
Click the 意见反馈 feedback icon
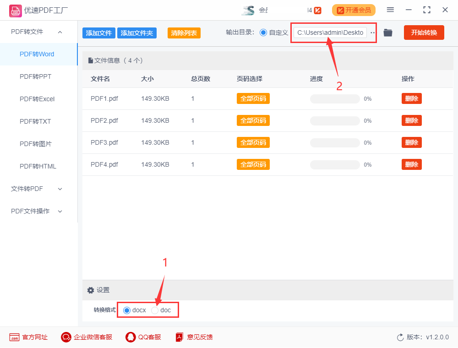[179, 337]
